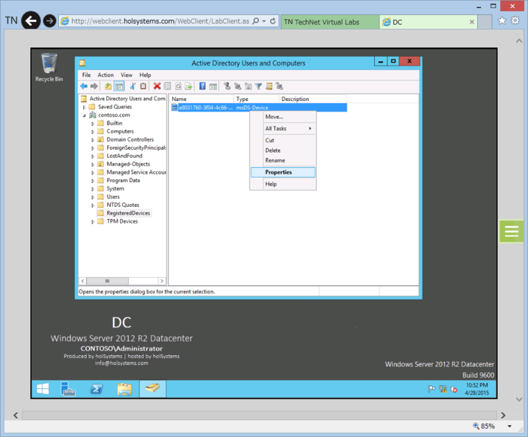Expand the Saved Queries node
Viewport: 528px width, 437px height.
tap(84, 108)
